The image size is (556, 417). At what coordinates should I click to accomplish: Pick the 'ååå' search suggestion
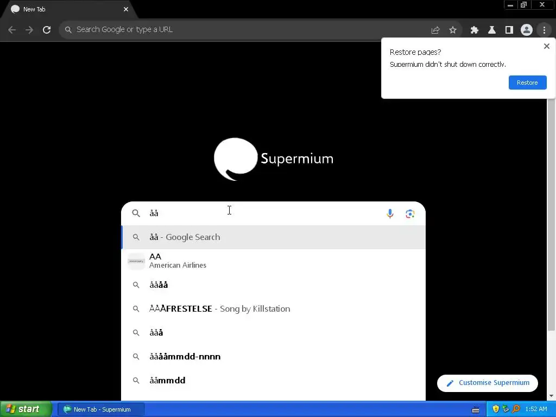pyautogui.click(x=273, y=333)
